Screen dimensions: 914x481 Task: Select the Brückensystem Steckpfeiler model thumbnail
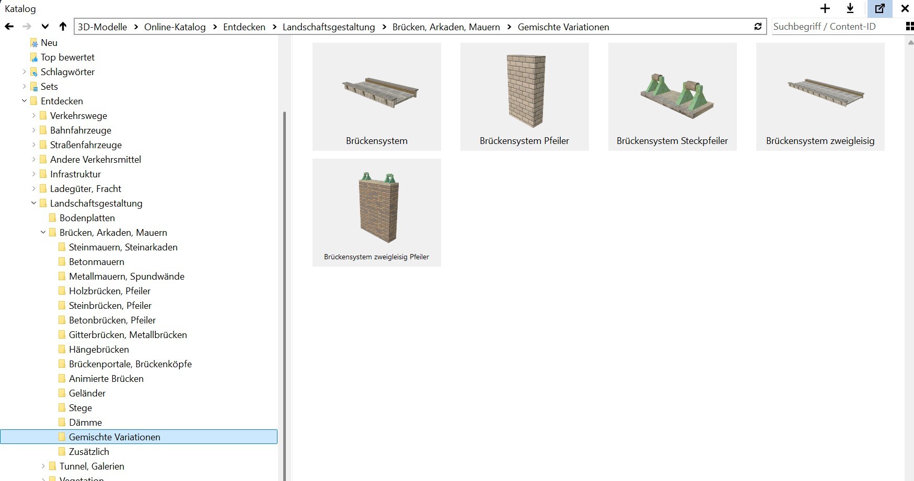(672, 97)
